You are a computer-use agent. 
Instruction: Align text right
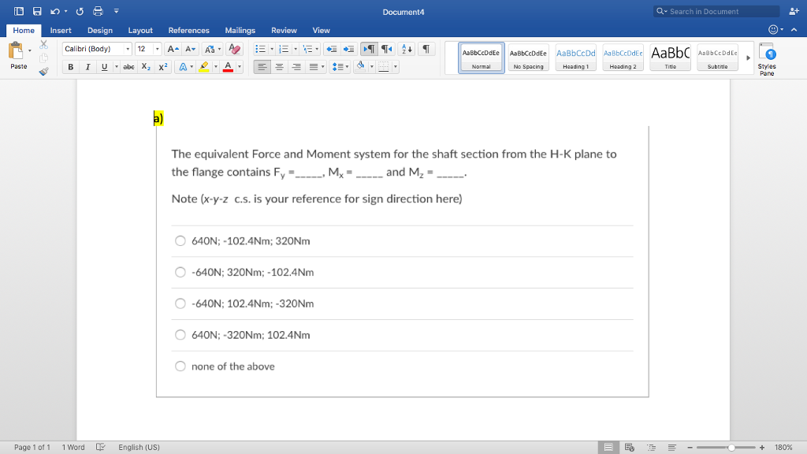click(x=296, y=67)
